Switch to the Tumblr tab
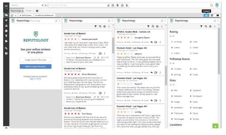This screenshot has height=135, width=226. click(x=28, y=11)
